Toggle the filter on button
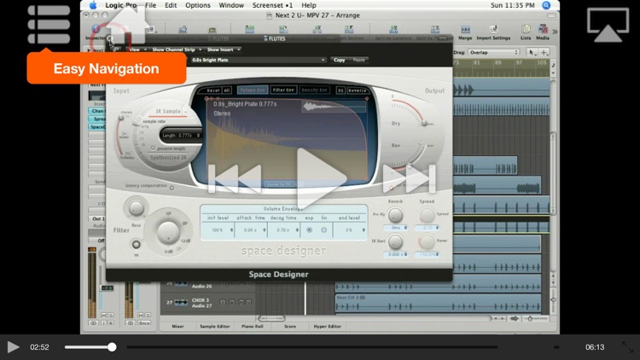640x360 pixels. pyautogui.click(x=136, y=245)
